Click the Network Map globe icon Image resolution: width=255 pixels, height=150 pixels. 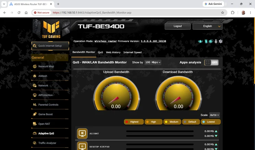[35, 66]
